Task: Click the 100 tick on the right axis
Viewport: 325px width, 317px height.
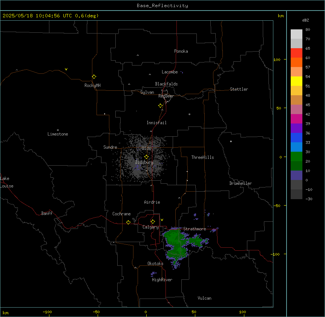Action: [x=277, y=59]
